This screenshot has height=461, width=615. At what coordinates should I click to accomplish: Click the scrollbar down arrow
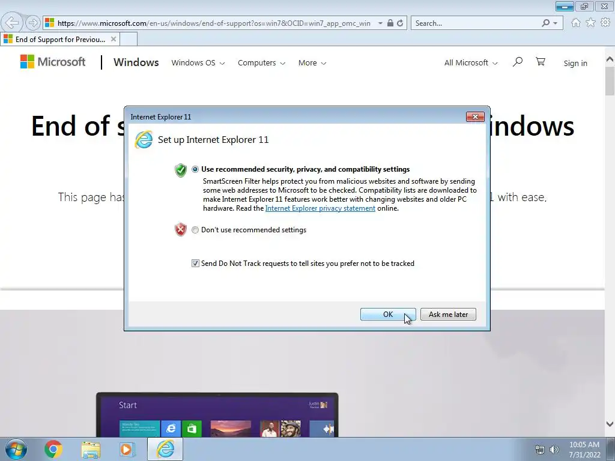point(610,424)
